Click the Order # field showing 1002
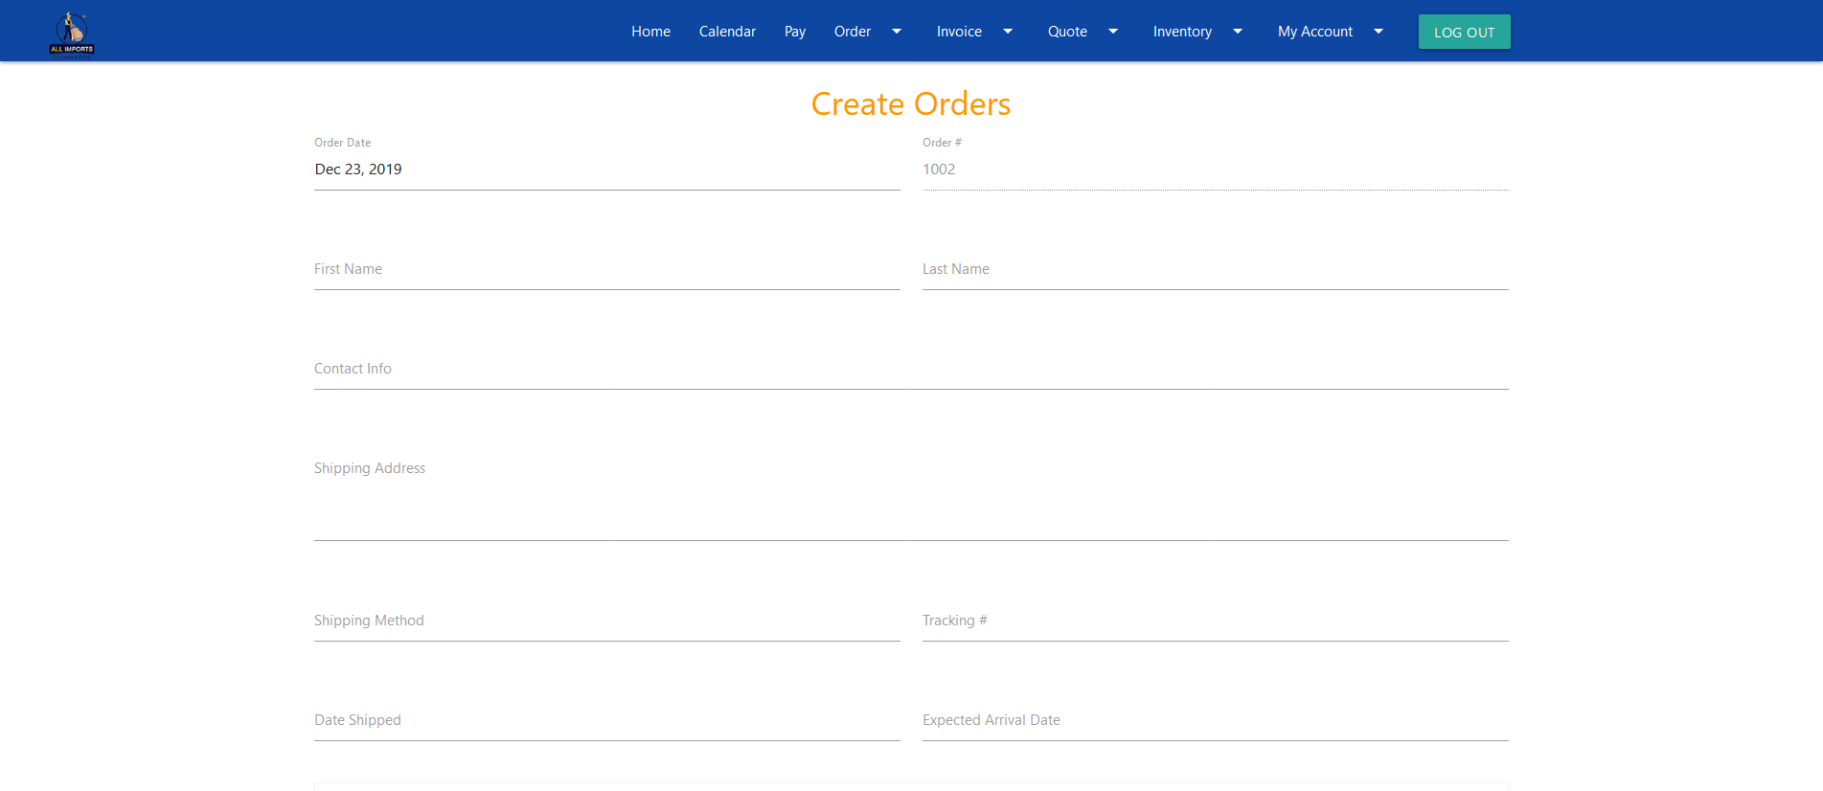1823x791 pixels. [x=1216, y=169]
